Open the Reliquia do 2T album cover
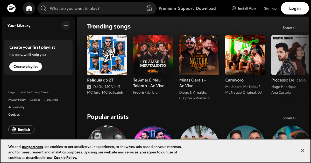311x163 pixels. [107, 55]
